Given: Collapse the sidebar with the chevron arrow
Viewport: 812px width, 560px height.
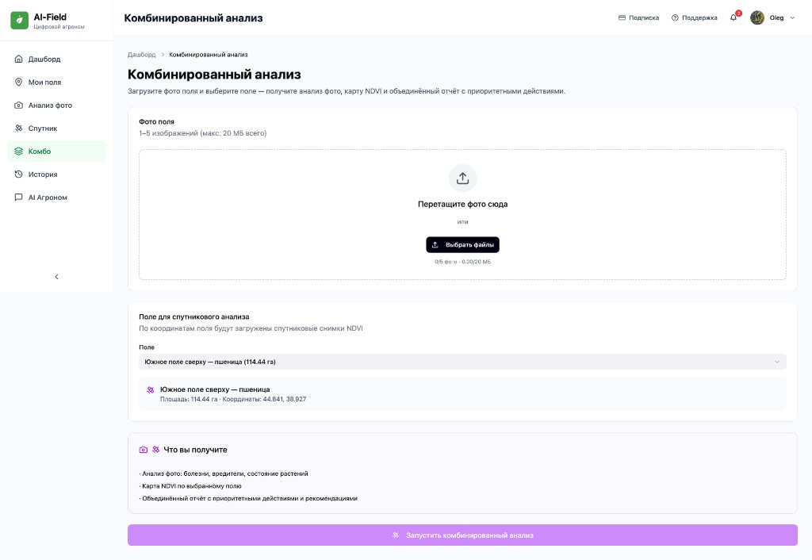Looking at the screenshot, I should coord(56,277).
